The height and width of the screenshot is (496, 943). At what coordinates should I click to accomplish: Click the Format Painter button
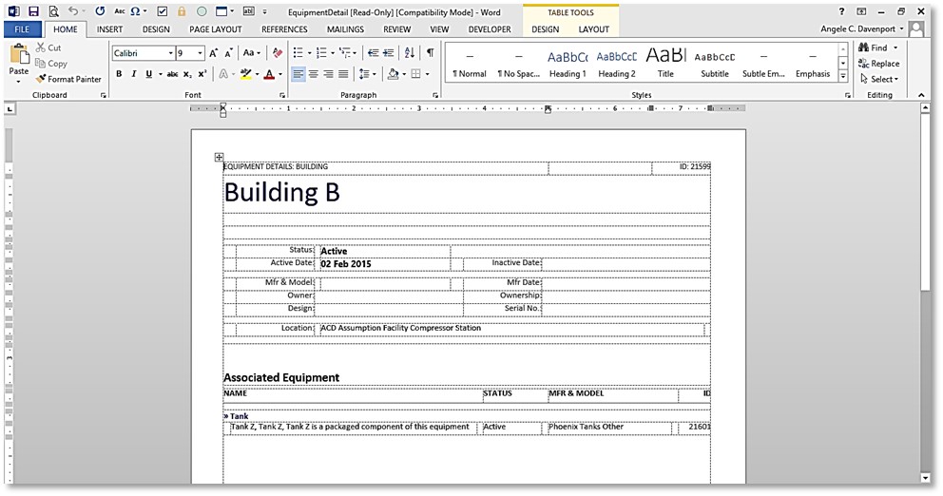[67, 79]
